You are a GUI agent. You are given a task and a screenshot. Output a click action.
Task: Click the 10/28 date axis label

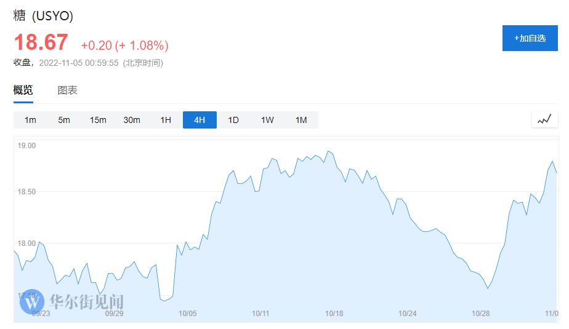(480, 313)
